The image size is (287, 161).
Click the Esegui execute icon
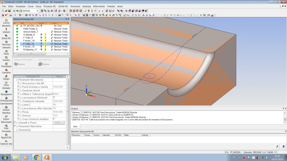point(6,76)
